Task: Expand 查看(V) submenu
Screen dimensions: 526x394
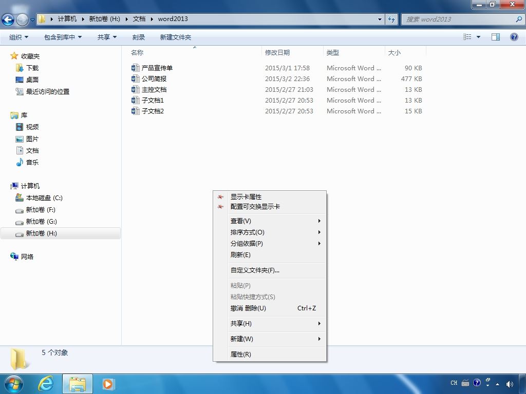Action: point(269,221)
